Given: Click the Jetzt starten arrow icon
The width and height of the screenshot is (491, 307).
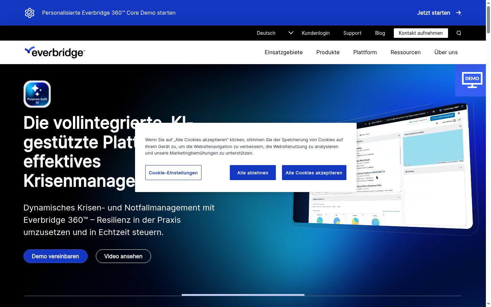Looking at the screenshot, I should coord(459,13).
